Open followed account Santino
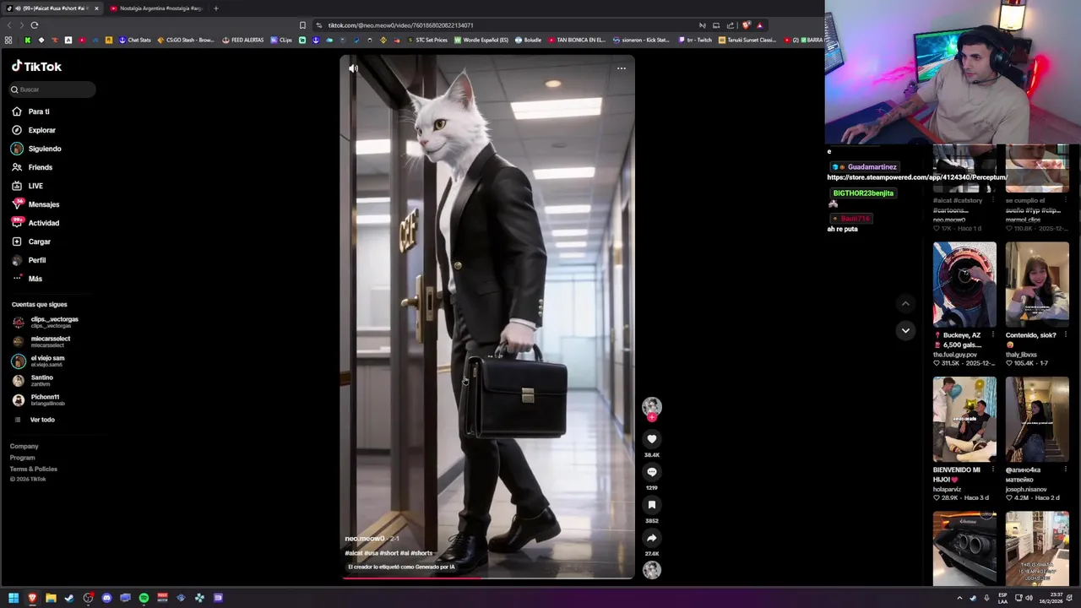The image size is (1081, 608). coord(34,380)
